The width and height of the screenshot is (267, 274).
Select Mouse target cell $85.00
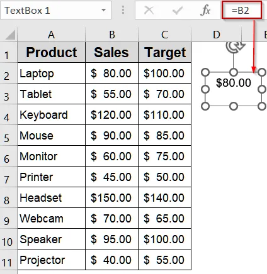165,135
